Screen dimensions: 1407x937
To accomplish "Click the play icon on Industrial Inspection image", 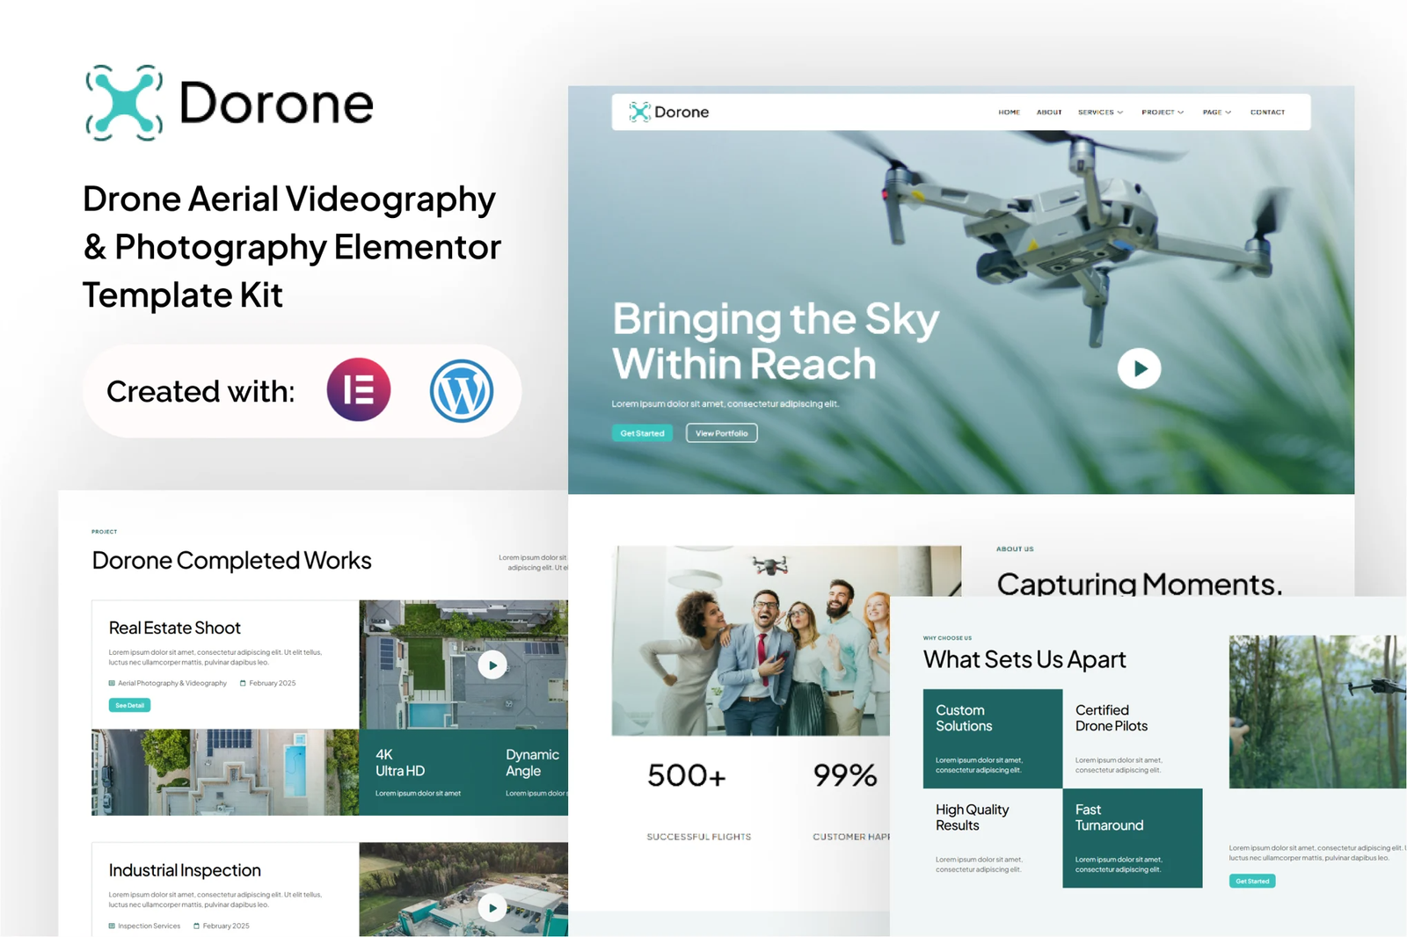I will 492,908.
